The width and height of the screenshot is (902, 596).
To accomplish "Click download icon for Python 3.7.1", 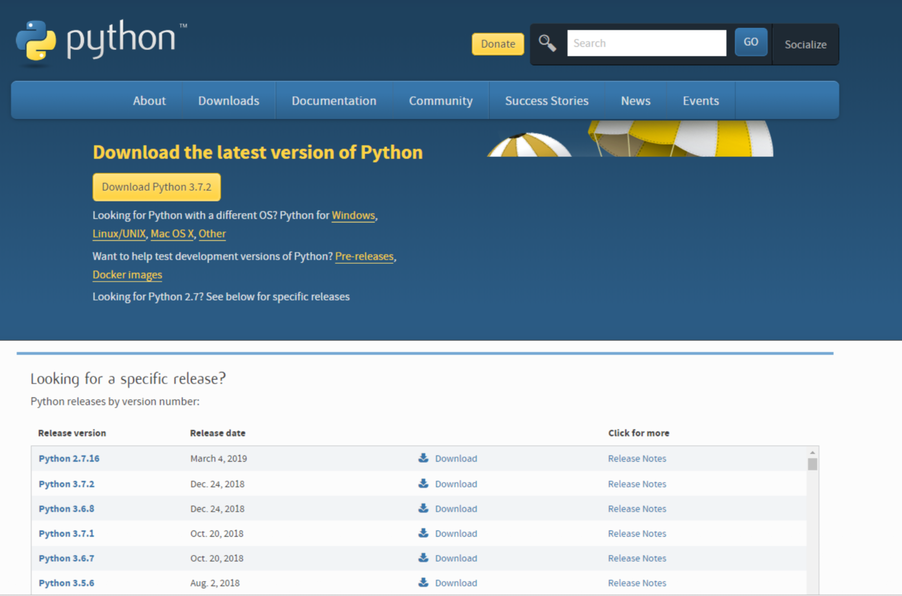I will pos(423,533).
